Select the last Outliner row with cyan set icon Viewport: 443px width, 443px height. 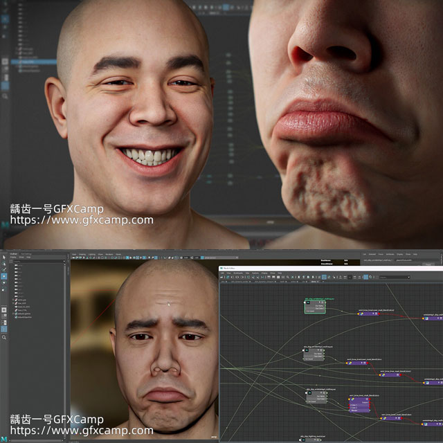tap(24, 317)
